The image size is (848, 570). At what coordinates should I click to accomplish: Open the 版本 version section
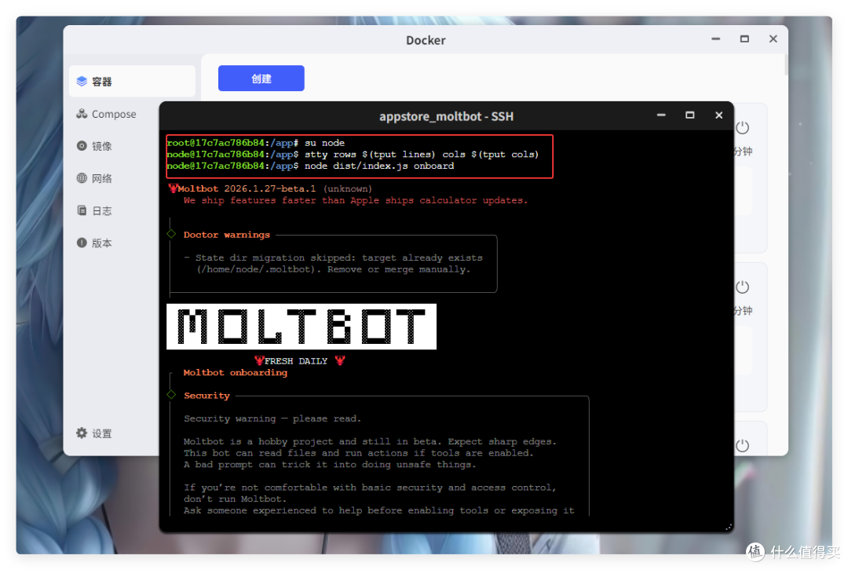(95, 243)
